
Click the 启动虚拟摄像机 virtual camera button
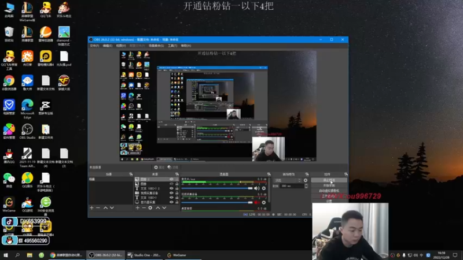(x=329, y=191)
